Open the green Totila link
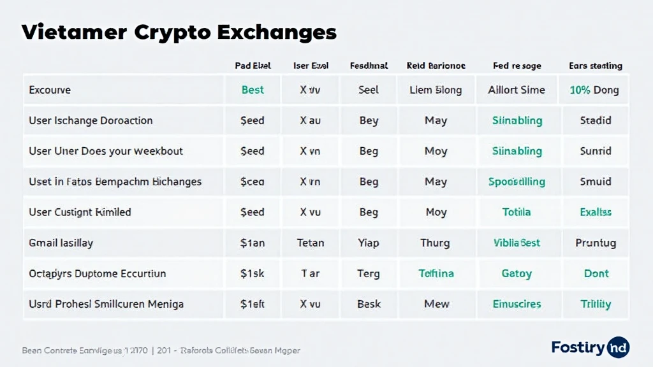This screenshot has height=367, width=653. 517,212
